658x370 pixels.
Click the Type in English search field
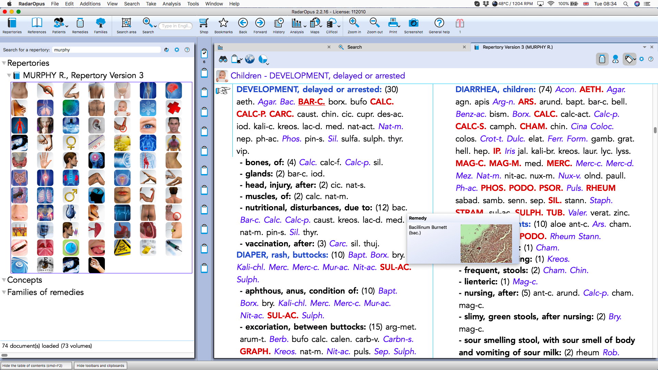[x=175, y=26]
